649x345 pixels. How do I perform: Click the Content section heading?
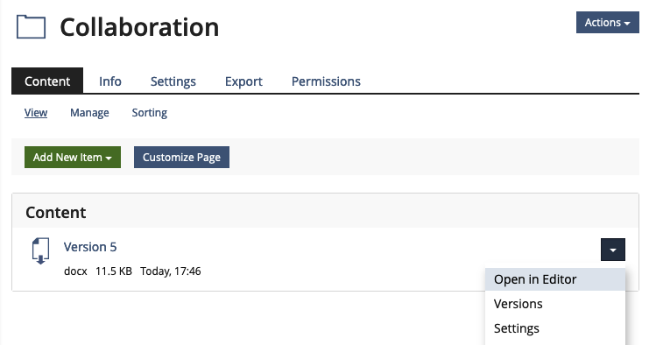pos(56,212)
